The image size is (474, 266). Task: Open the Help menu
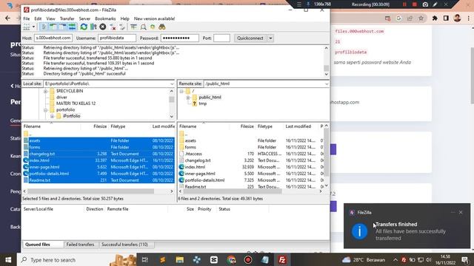[125, 18]
